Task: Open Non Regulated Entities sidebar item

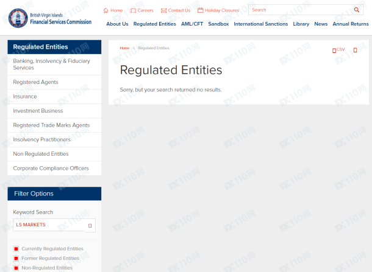Action: coord(54,154)
